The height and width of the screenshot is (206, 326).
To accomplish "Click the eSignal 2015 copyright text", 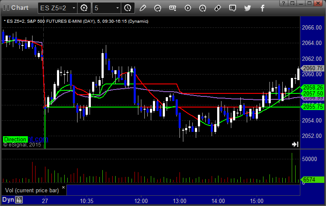I will 22,145.
